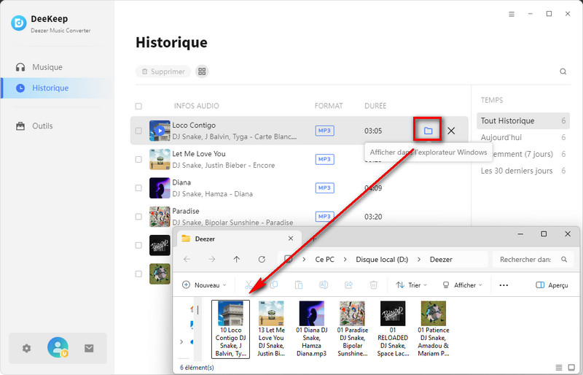Viewport: 583px width, 375px height.
Task: Open the Afficher view dropdown
Action: coord(462,285)
